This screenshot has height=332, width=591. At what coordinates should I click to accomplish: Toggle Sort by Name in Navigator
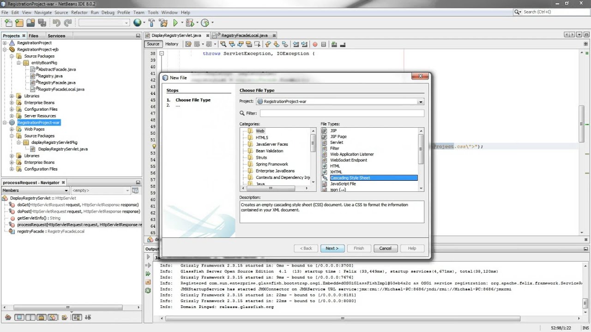pyautogui.click(x=77, y=317)
